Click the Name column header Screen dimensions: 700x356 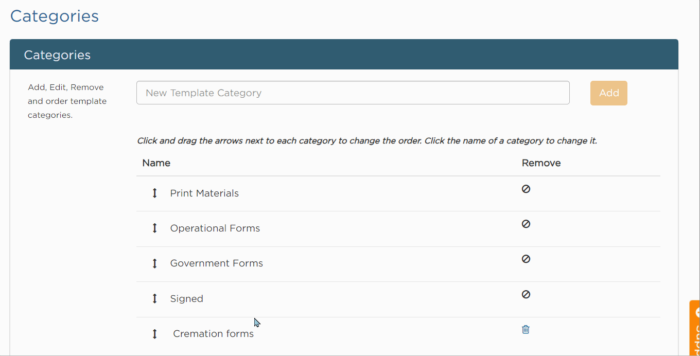pos(156,163)
